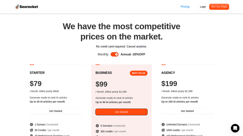Click the target icon beside 1000 credits
This screenshot has height=136, width=243.
(163, 130)
